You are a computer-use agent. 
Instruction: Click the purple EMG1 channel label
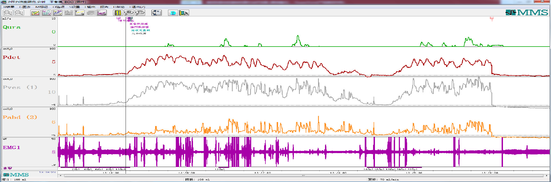tap(12, 147)
